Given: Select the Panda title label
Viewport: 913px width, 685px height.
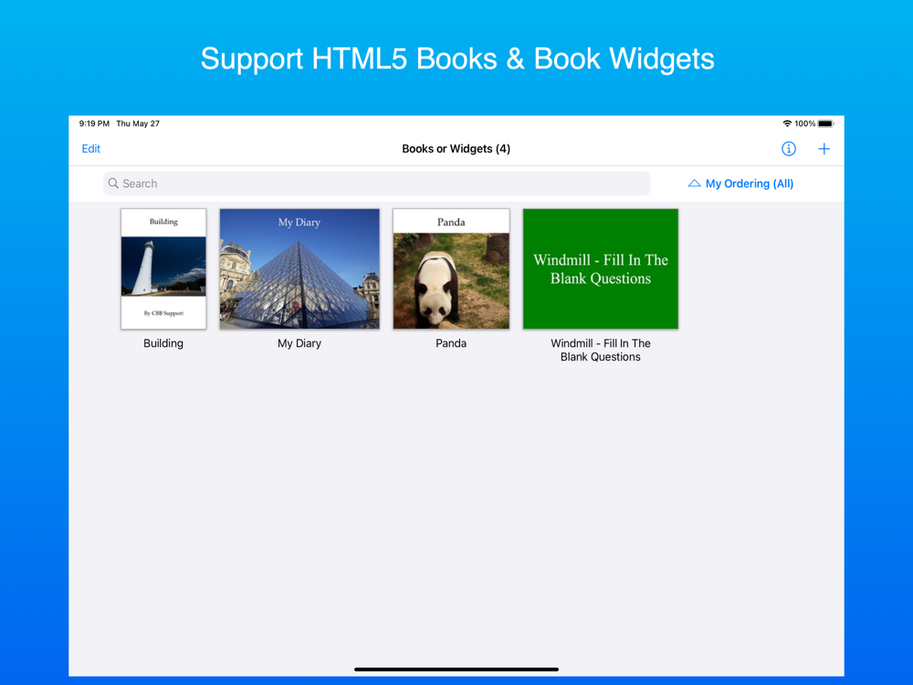Looking at the screenshot, I should (x=451, y=343).
